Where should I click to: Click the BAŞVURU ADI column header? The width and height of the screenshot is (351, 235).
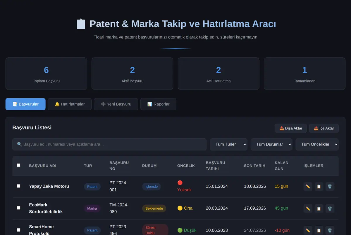[43, 166]
